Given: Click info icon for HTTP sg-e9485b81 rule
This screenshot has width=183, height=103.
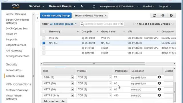Looking at the screenshot, I should point(160,83).
